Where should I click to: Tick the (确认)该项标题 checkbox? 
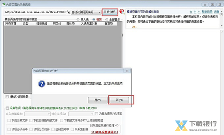pyautogui.click(x=7, y=97)
